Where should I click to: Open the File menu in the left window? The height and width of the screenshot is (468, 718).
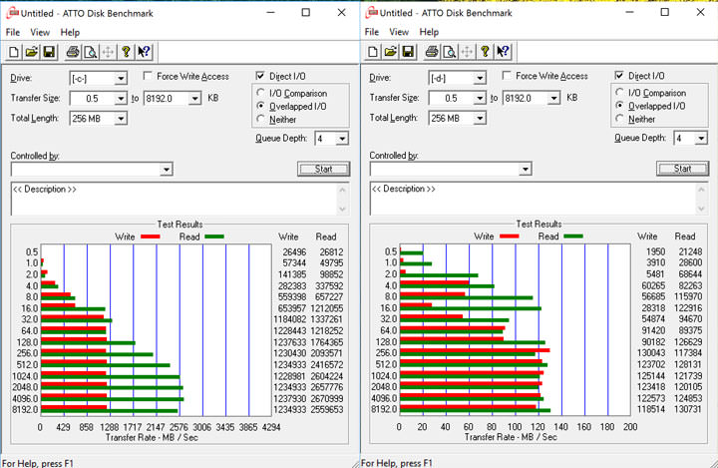[x=13, y=32]
